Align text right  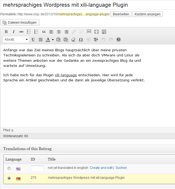pos(66,32)
